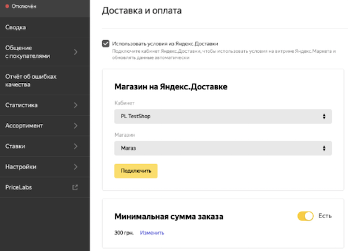
Task: Click the yellow Подключить button
Action: [x=136, y=171]
